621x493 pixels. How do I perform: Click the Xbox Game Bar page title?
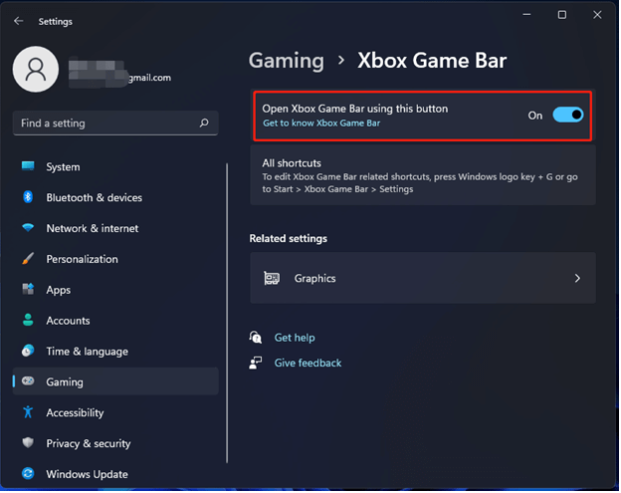pos(432,61)
